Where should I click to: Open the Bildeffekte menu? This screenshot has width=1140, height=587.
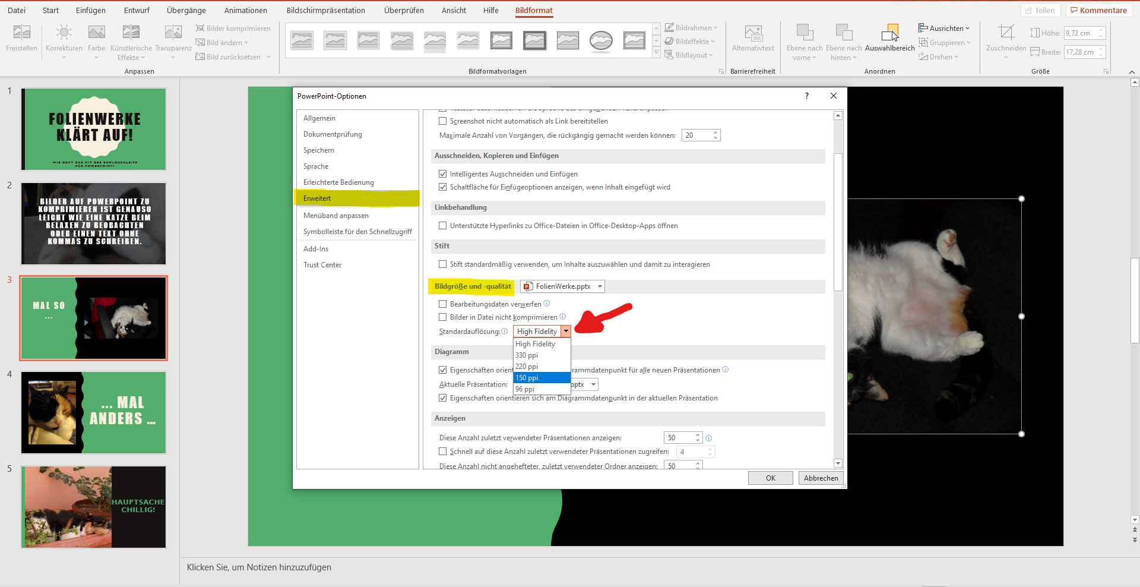[x=689, y=41]
